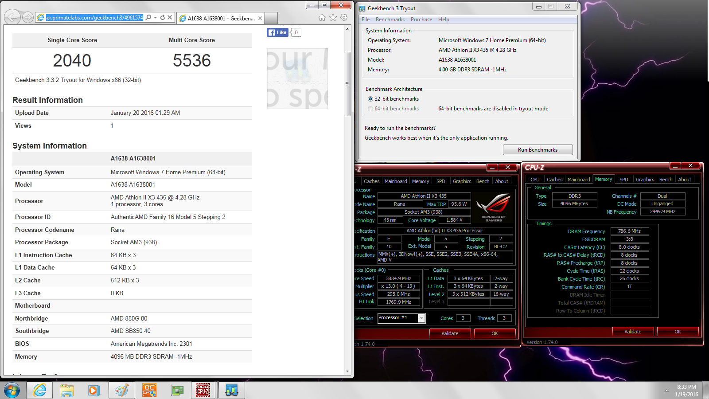Select the 32-bit benchmarks radio option

370,99
